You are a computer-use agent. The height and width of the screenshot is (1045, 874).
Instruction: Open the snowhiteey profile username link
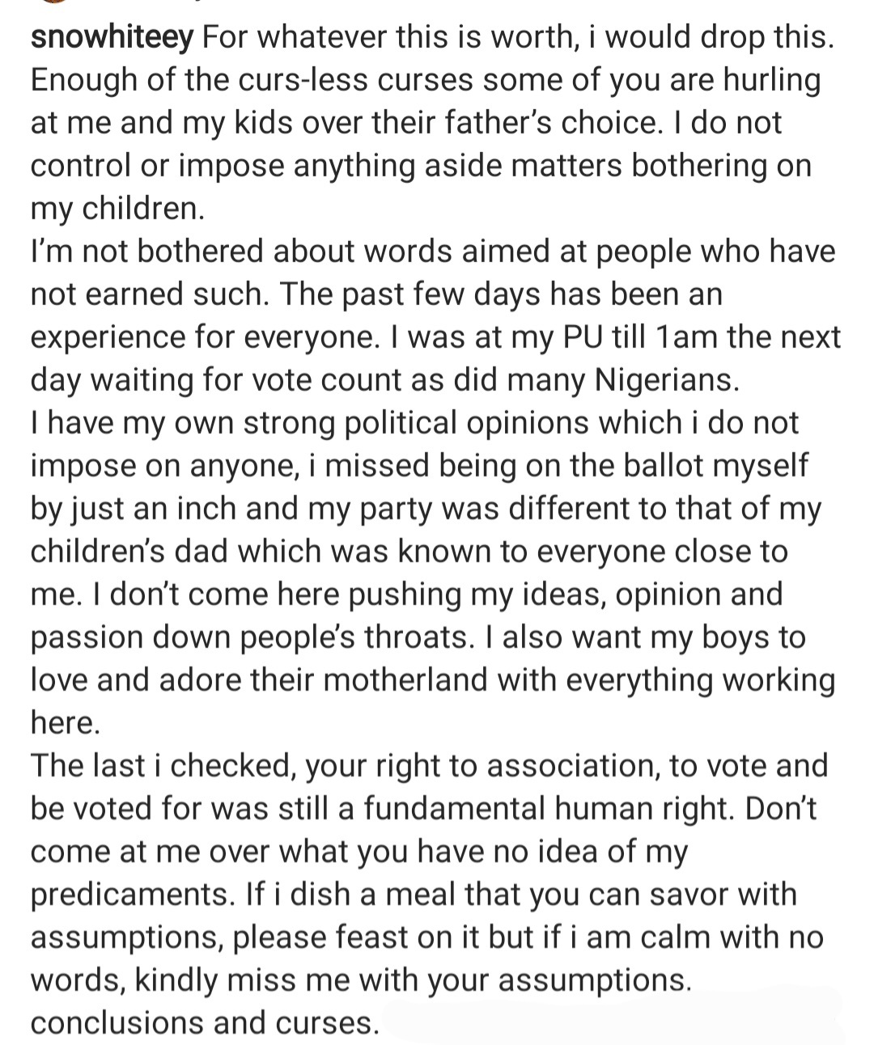pyautogui.click(x=112, y=37)
